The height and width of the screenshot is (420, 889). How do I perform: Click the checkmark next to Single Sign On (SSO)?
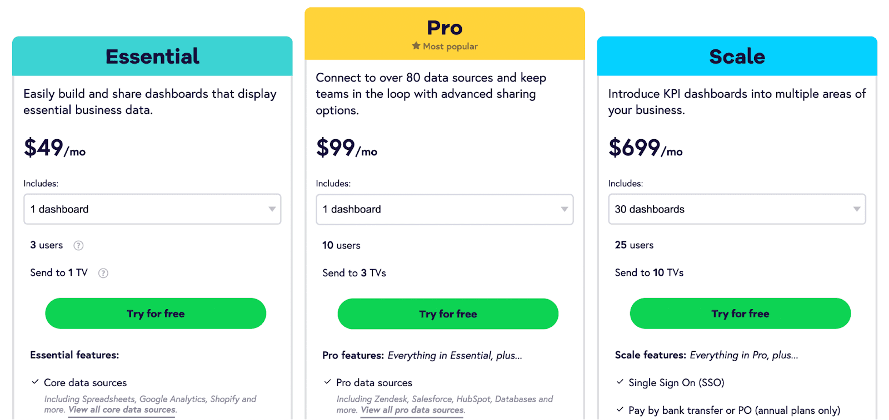[620, 382]
